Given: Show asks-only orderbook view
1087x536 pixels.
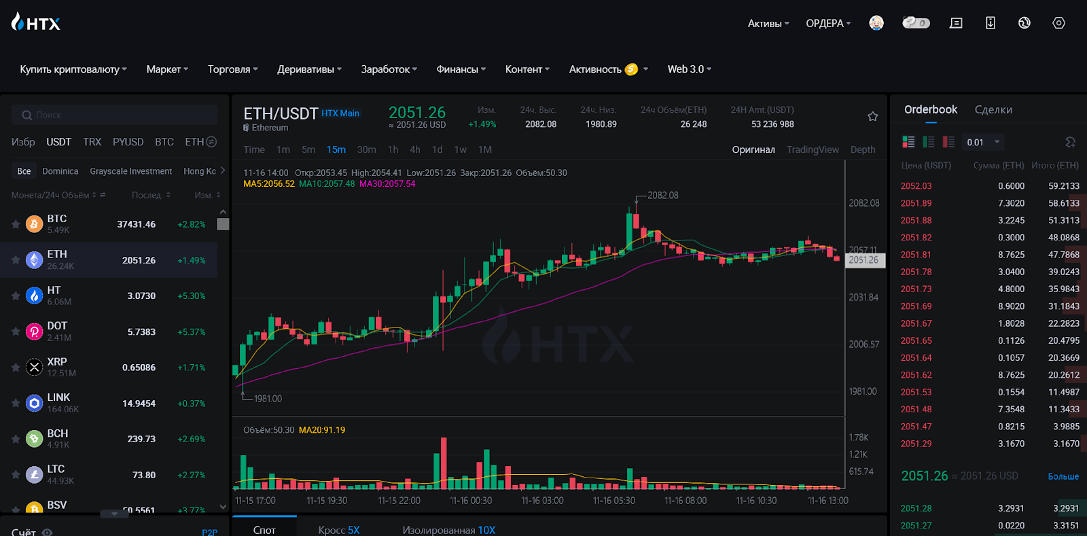Looking at the screenshot, I should [948, 142].
